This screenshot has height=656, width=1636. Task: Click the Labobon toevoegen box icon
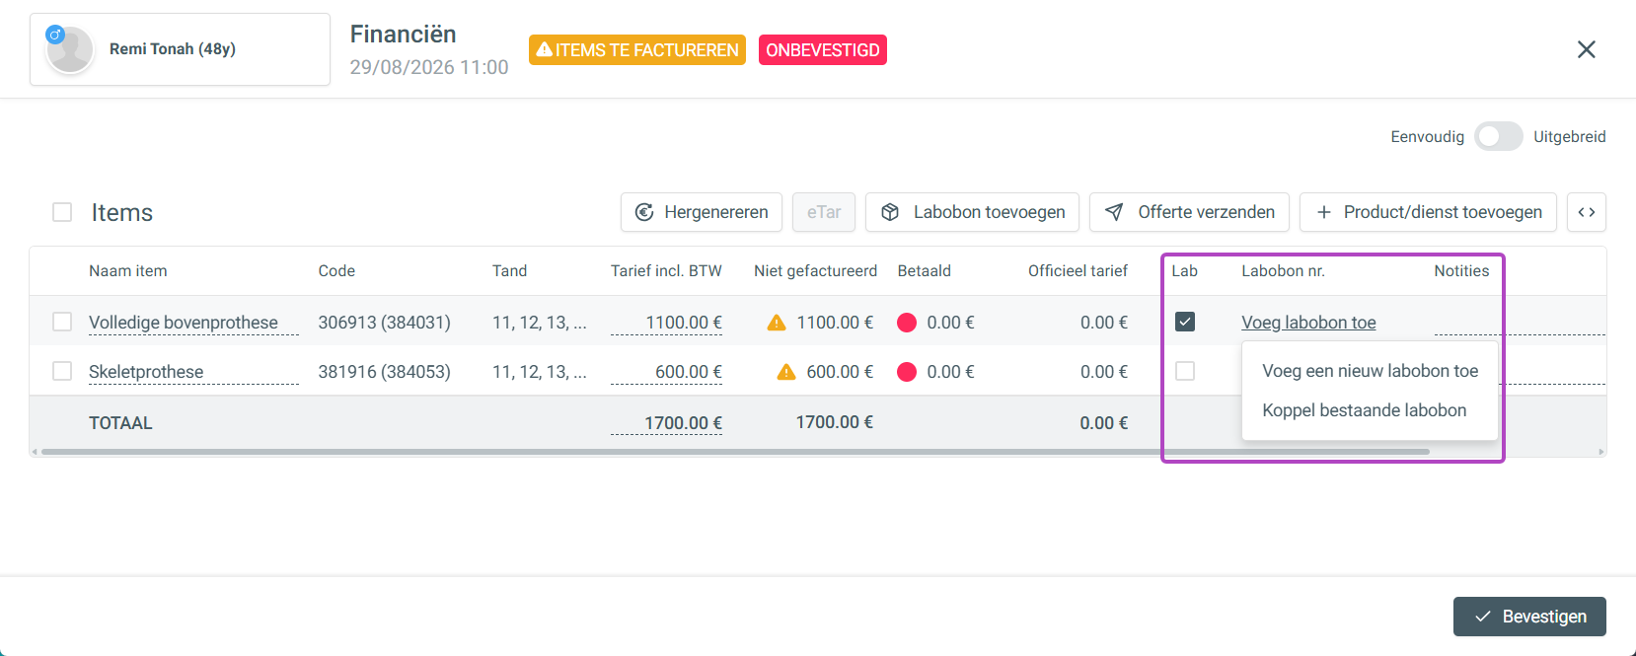point(890,212)
